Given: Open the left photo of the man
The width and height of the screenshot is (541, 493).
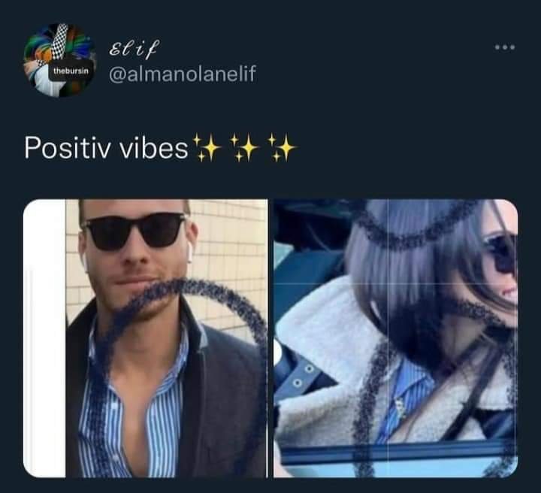Looking at the screenshot, I should tap(145, 338).
